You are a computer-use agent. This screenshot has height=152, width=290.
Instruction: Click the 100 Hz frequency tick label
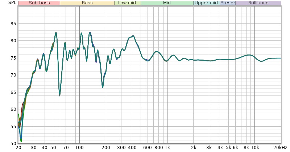(x=79, y=148)
